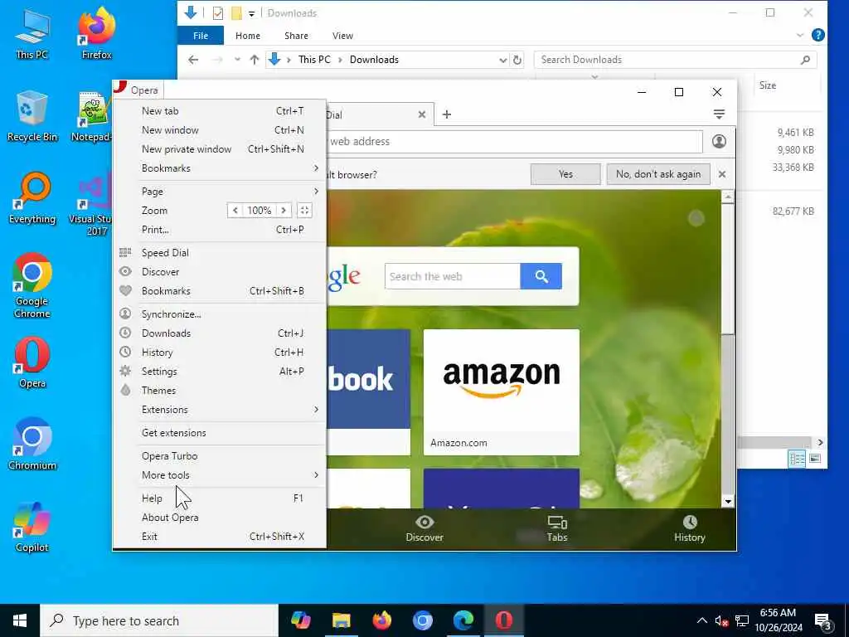The height and width of the screenshot is (637, 849).
Task: Open Home tab in Downloads explorer
Action: point(248,36)
